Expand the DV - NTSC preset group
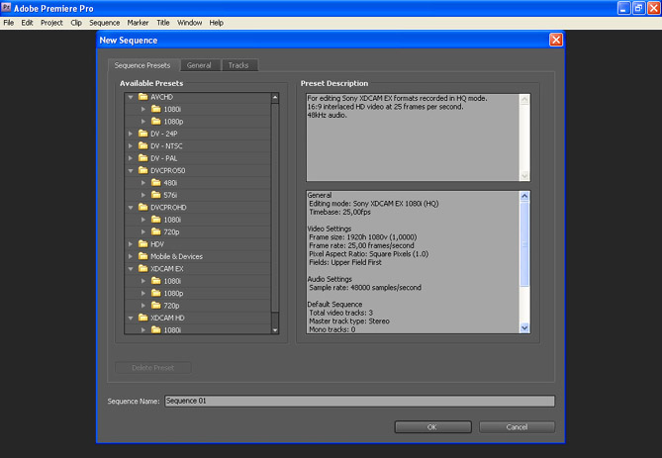The height and width of the screenshot is (458, 662). click(x=130, y=146)
